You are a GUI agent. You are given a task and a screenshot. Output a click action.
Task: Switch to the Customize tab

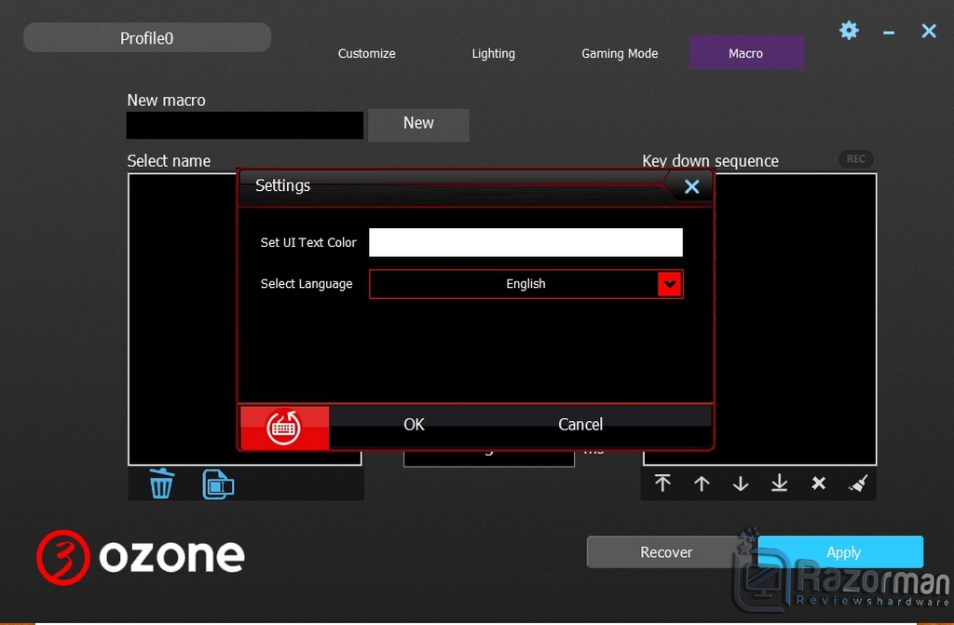pos(366,53)
